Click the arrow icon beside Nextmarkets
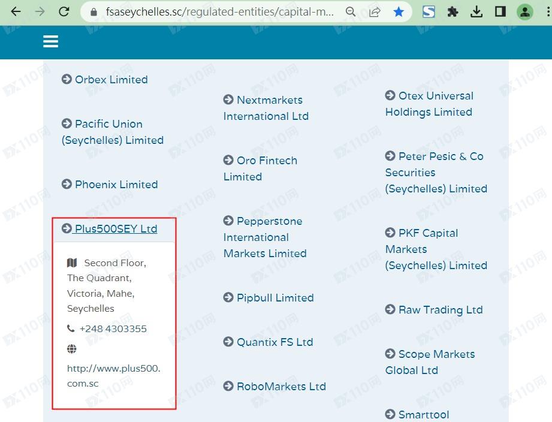Image resolution: width=552 pixels, height=422 pixels. [x=228, y=100]
